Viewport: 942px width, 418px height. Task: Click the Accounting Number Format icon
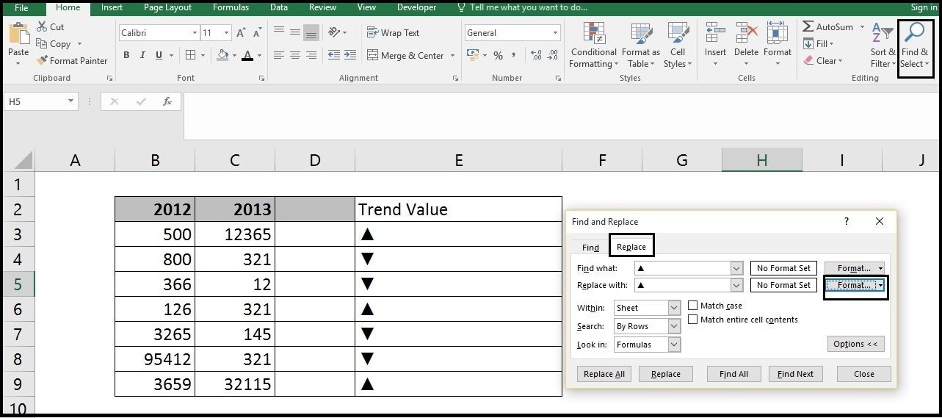pyautogui.click(x=472, y=56)
